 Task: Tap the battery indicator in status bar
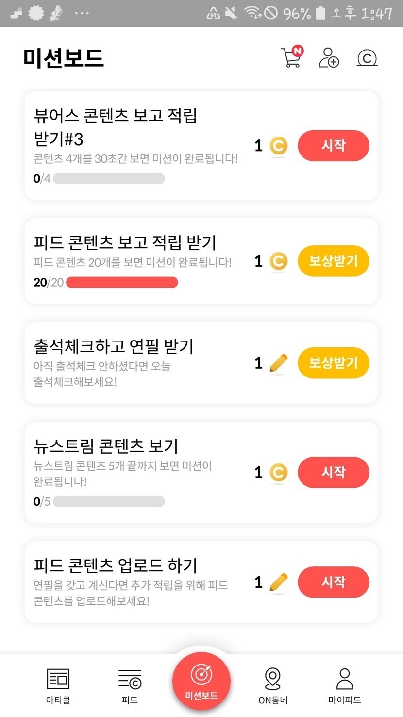[320, 13]
